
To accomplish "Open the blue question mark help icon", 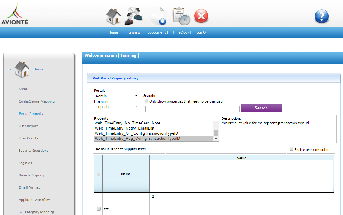I will click(x=321, y=16).
